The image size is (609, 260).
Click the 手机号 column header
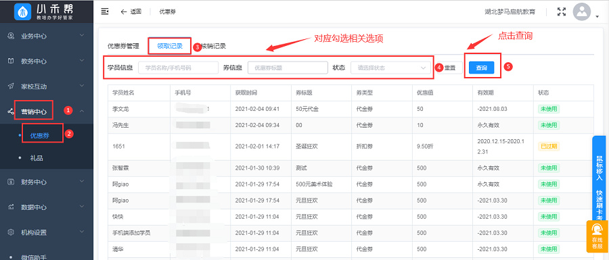click(x=183, y=93)
